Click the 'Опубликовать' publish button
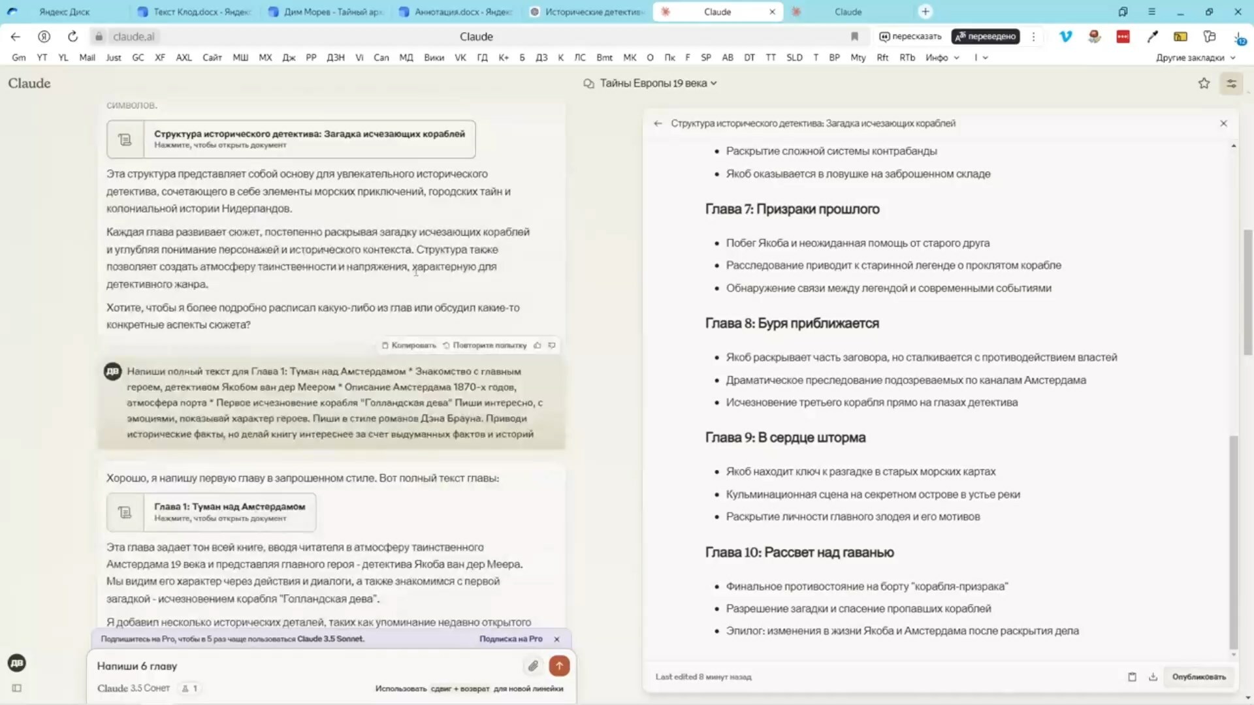1254x705 pixels. point(1198,677)
